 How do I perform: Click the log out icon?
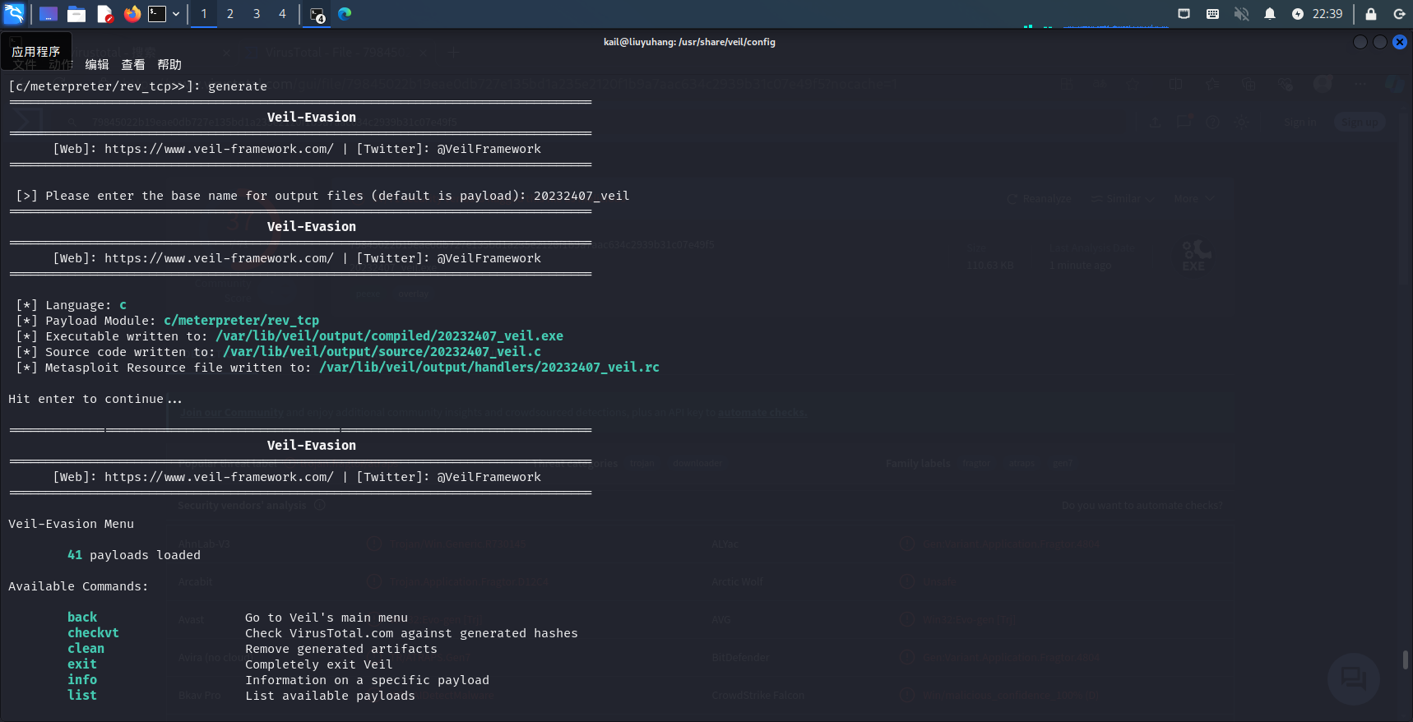[1399, 14]
